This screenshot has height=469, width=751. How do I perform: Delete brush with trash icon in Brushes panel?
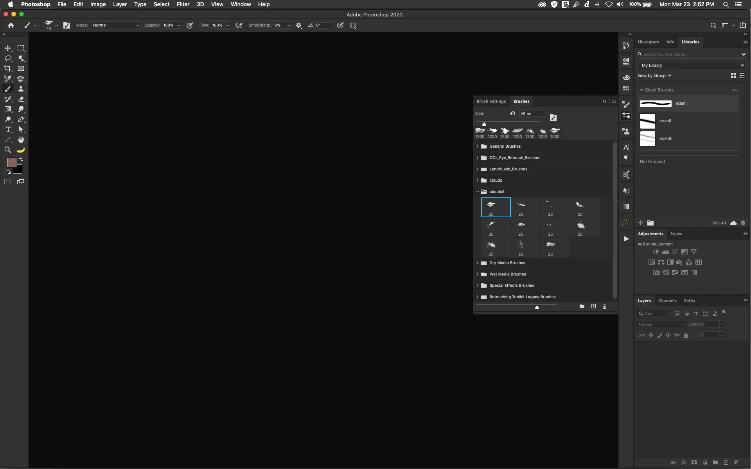click(604, 306)
